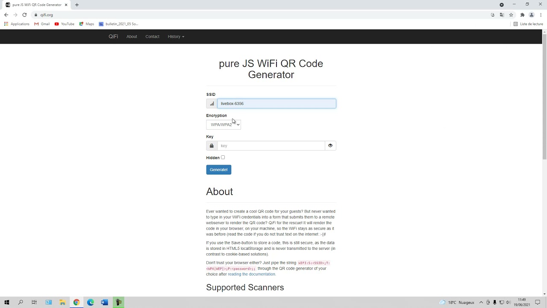547x308 pixels.
Task: Click the QiFi brand link
Action: pyautogui.click(x=113, y=36)
